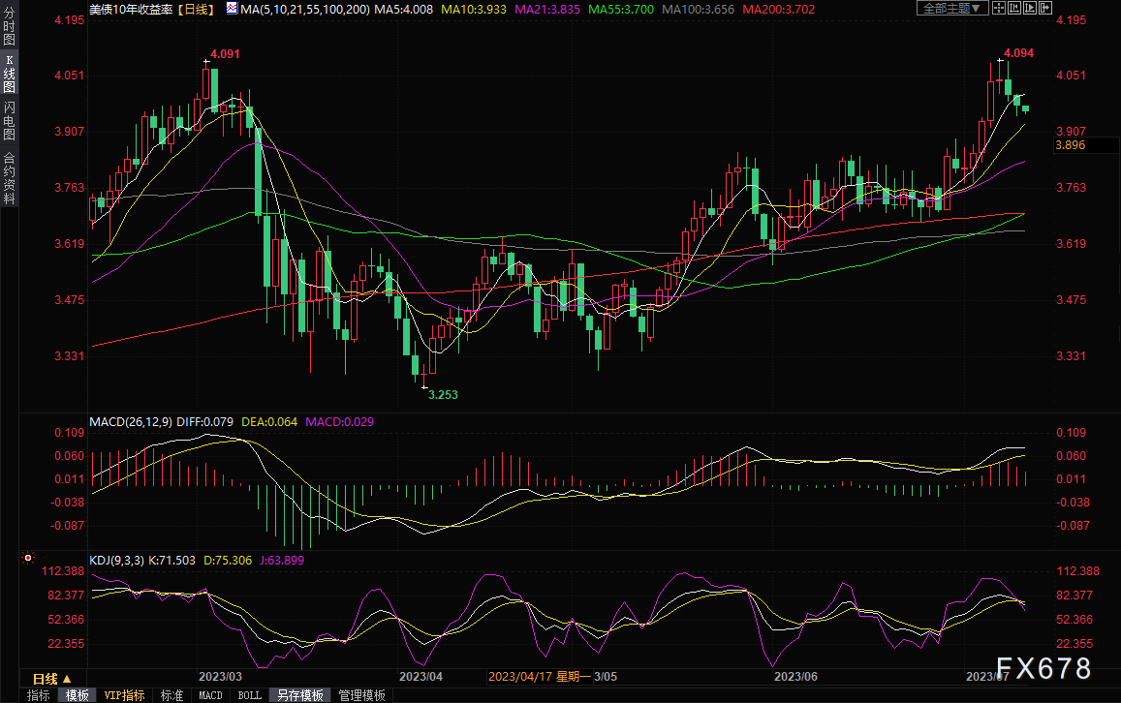Click the MA10:3.933 label
The width and height of the screenshot is (1121, 703).
(473, 10)
